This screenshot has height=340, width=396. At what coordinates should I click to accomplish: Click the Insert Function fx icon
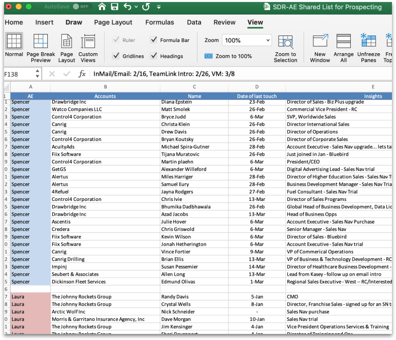click(x=82, y=74)
